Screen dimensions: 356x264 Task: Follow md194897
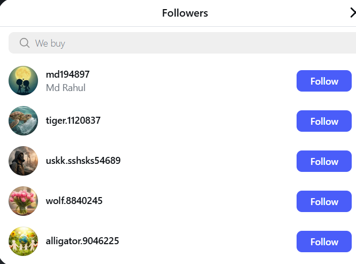[324, 81]
